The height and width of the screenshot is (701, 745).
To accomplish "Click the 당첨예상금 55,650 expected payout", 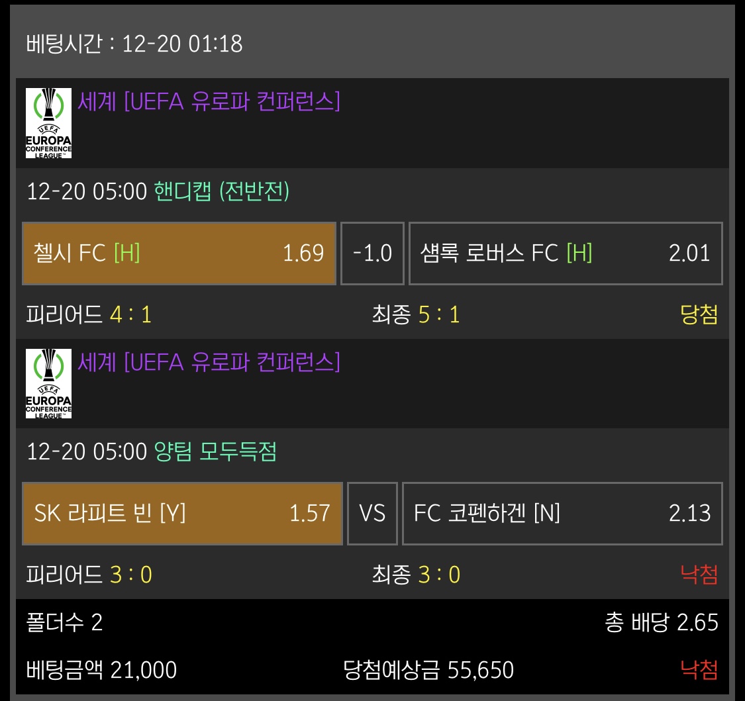I will (428, 670).
